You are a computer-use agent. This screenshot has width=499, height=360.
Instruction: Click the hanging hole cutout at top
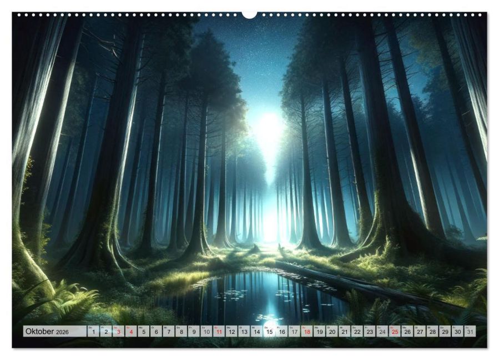249,14
